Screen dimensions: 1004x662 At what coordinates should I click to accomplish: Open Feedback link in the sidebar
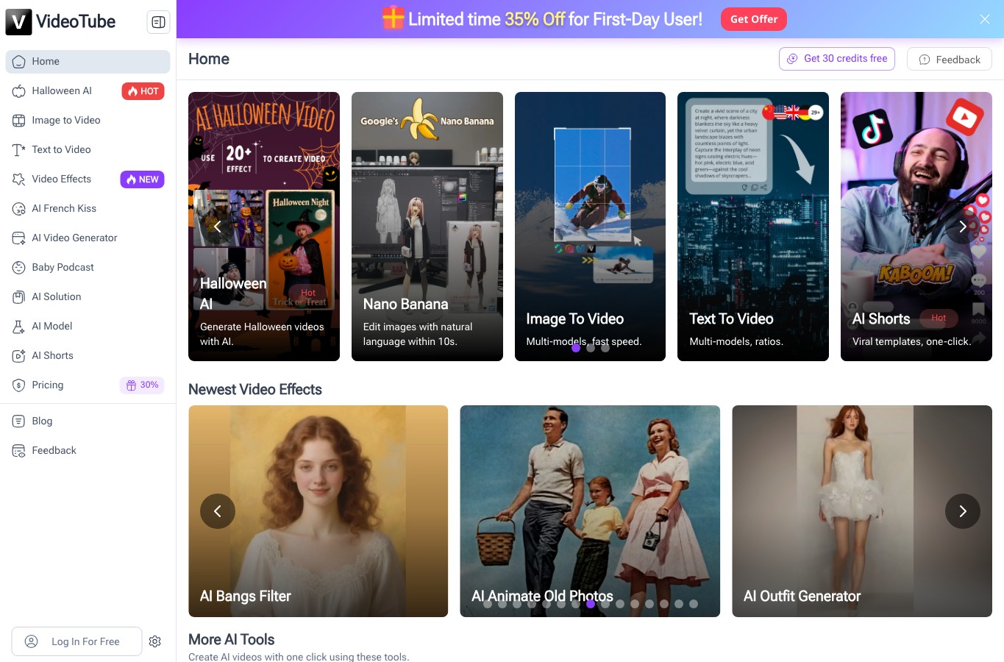(x=88, y=451)
